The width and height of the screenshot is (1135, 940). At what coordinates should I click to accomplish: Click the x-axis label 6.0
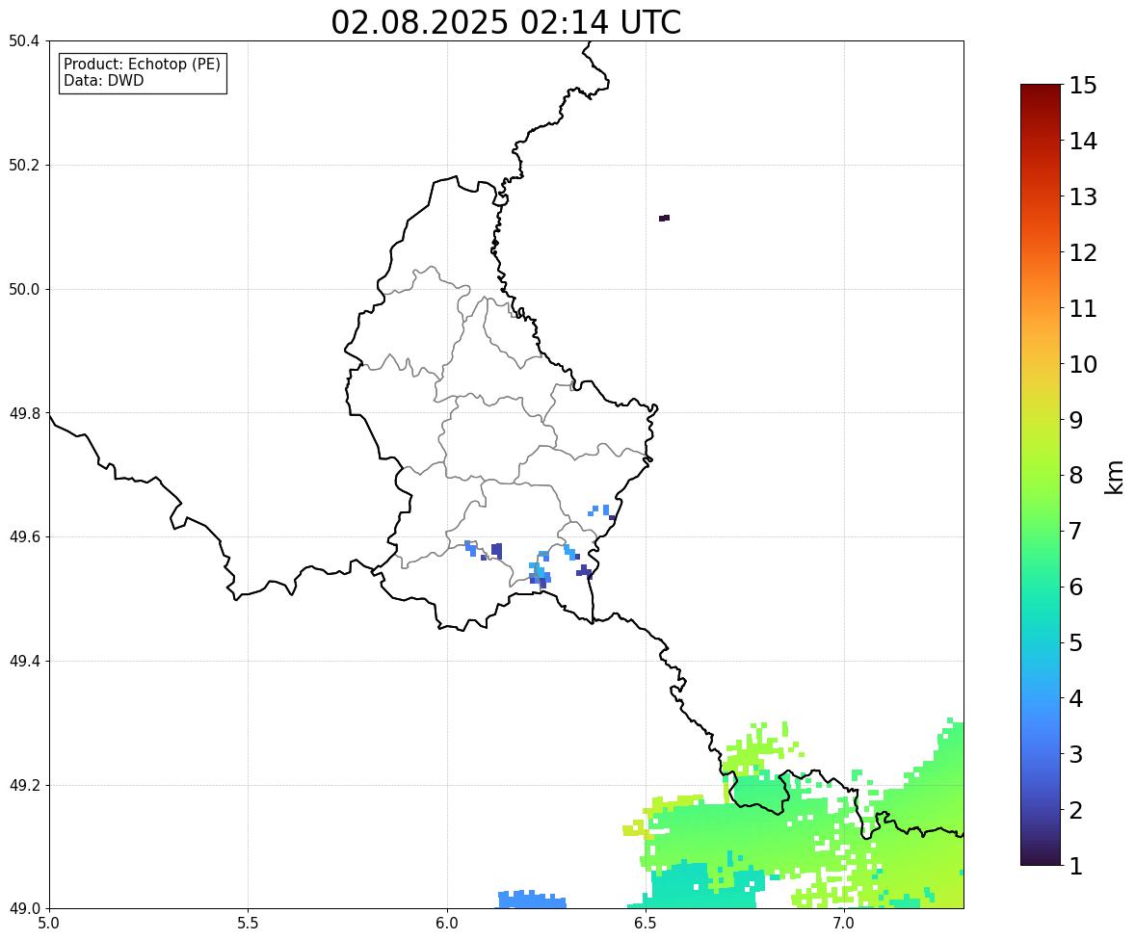pos(447,924)
